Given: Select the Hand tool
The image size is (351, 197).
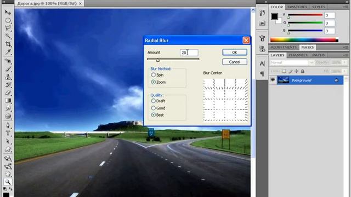Looking at the screenshot, I should click(8, 174).
